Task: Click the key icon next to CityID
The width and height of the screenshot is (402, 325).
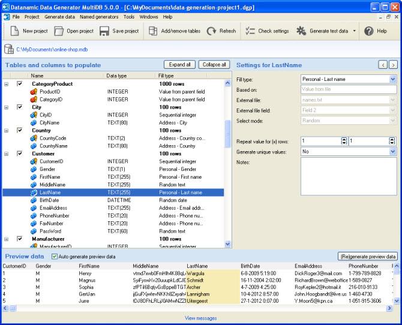Action: pyautogui.click(x=34, y=115)
